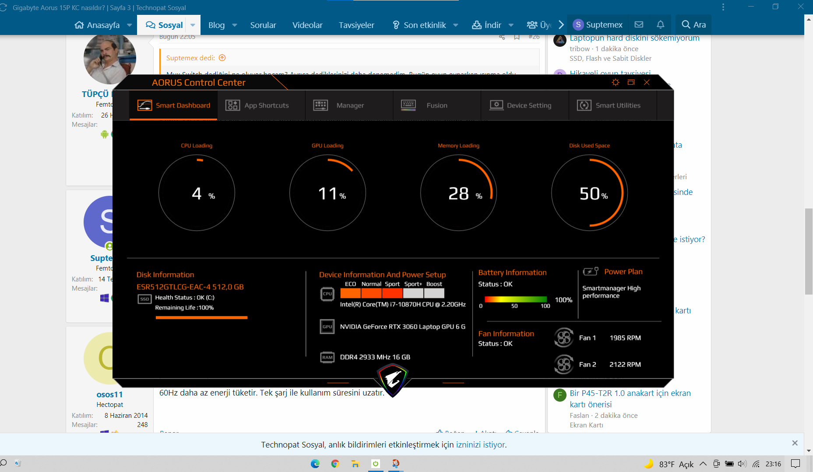Share post #26 using share icon
This screenshot has width=813, height=472.
pyautogui.click(x=502, y=37)
